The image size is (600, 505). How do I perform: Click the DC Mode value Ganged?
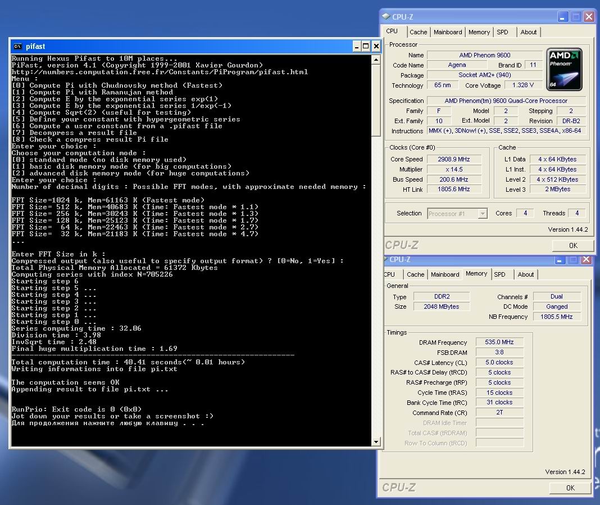557,306
